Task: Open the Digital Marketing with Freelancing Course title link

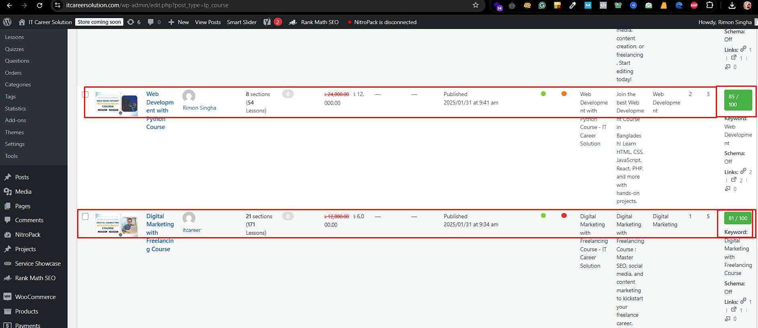Action: coord(160,233)
